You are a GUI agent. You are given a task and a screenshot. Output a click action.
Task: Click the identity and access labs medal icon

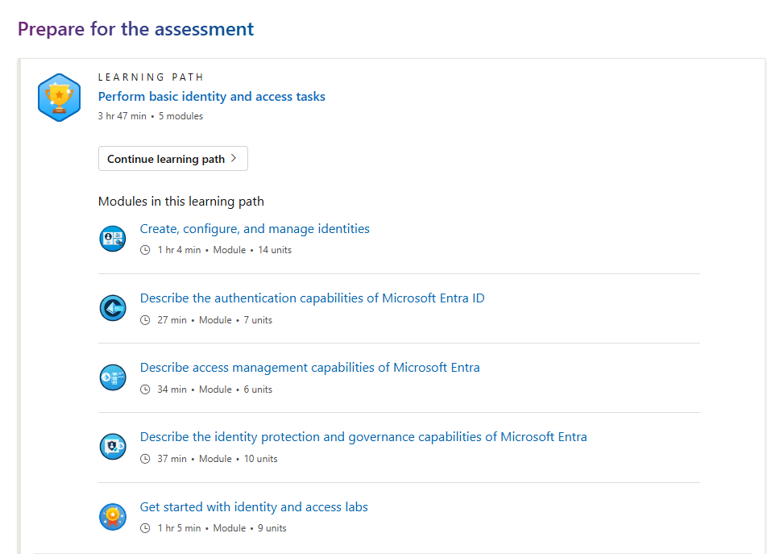(113, 516)
